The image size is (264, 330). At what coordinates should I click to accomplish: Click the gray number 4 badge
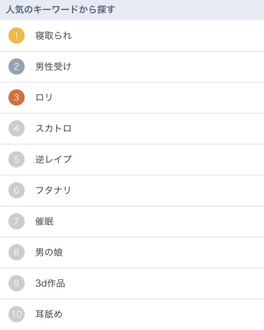click(x=16, y=128)
